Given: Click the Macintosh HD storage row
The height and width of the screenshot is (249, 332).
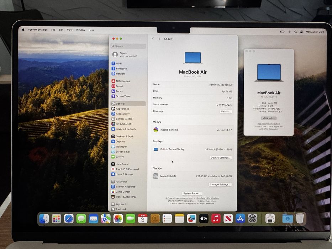Looking at the screenshot, I should (x=192, y=176).
